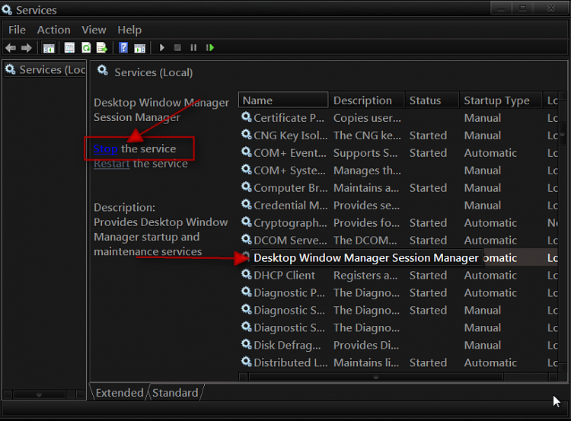Toggle Show/Hide Console Tree icon

[49, 48]
